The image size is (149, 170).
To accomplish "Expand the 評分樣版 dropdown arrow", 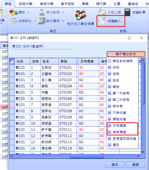I will click(x=63, y=21).
